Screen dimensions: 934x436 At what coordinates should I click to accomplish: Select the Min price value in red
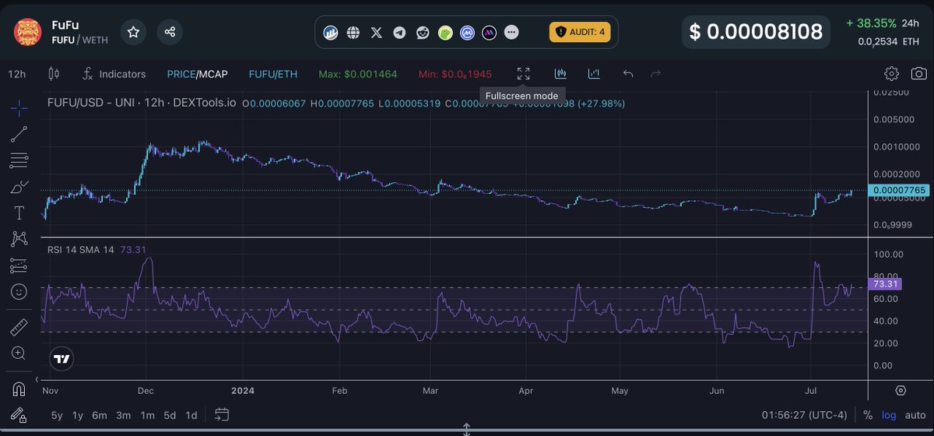(455, 74)
